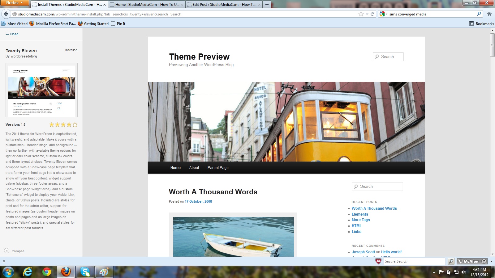Viewport: 495px width, 278px height.
Task: Open Paint from the taskbar
Action: coord(104,272)
